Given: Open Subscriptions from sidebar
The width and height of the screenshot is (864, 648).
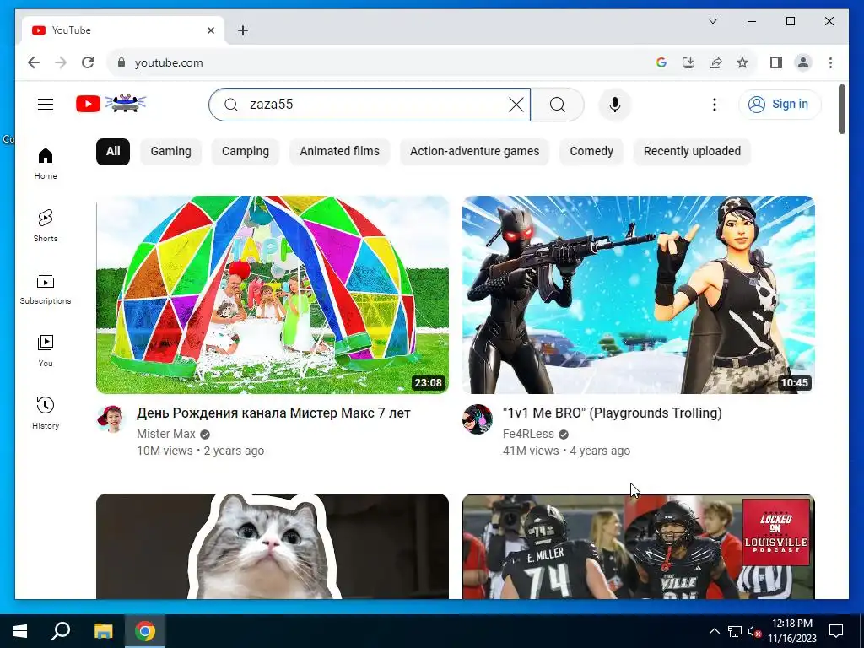Looking at the screenshot, I should pos(46,289).
